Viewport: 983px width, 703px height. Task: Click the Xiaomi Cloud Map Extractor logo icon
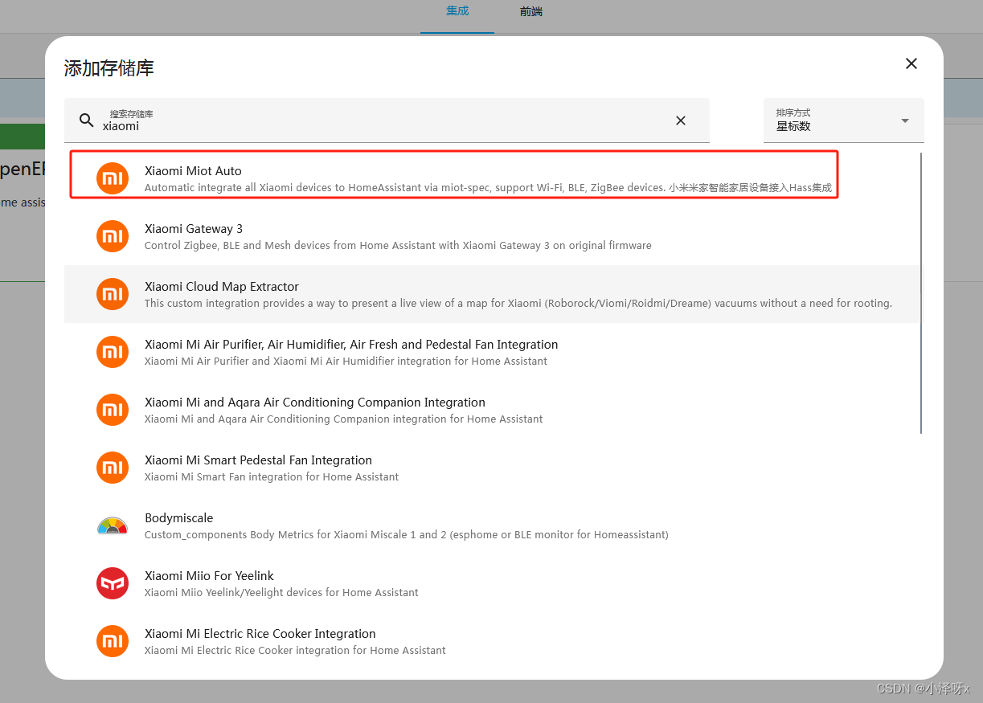coord(113,294)
